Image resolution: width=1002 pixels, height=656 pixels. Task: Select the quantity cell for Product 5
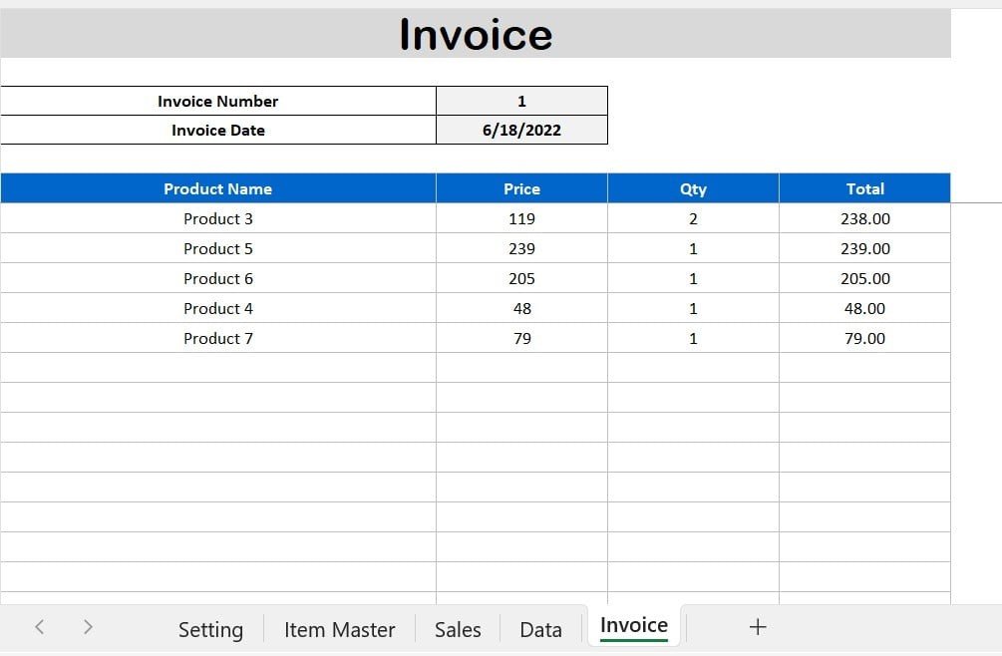(x=693, y=248)
